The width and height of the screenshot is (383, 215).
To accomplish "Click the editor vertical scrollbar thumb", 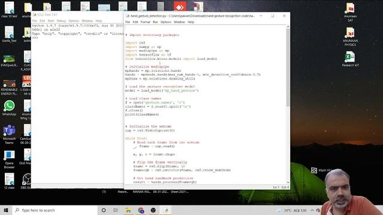I will pyautogui.click(x=288, y=67).
